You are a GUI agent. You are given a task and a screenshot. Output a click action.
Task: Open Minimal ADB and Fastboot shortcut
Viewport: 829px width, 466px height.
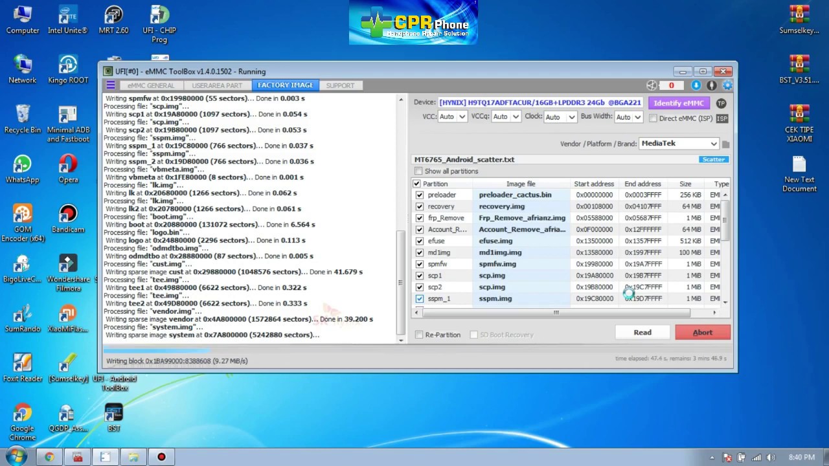[x=68, y=124]
